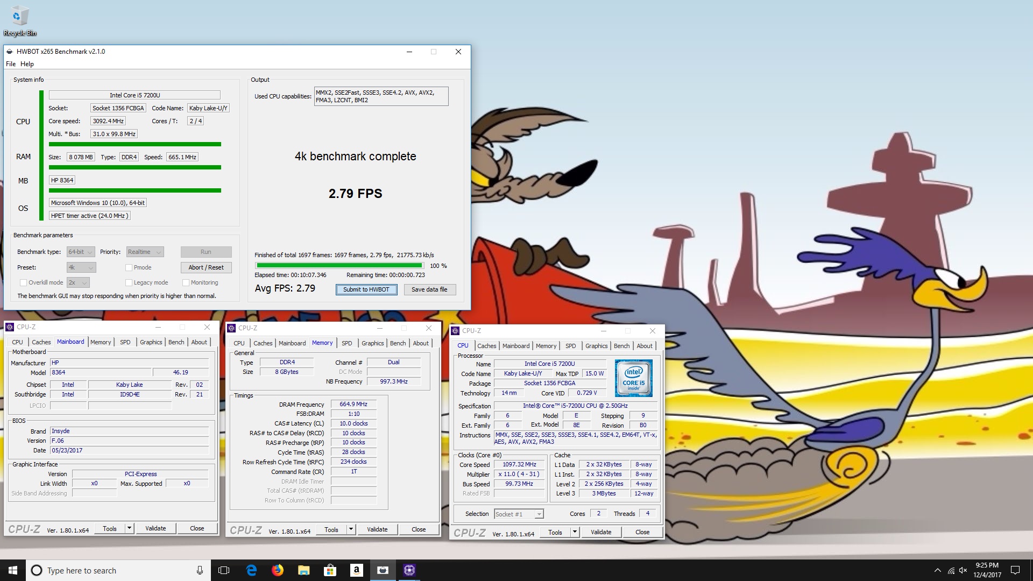Expand Tools arrow in Memory CPU-Z window
The width and height of the screenshot is (1033, 581).
tap(351, 529)
